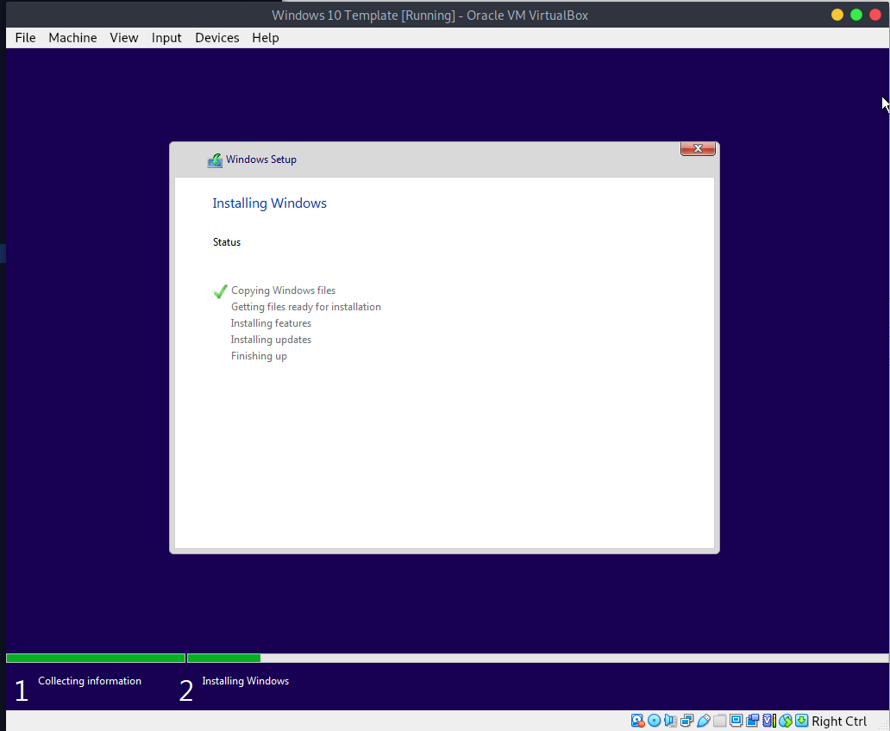This screenshot has height=731, width=890.
Task: Click Getting files ready for installation text
Action: (306, 307)
